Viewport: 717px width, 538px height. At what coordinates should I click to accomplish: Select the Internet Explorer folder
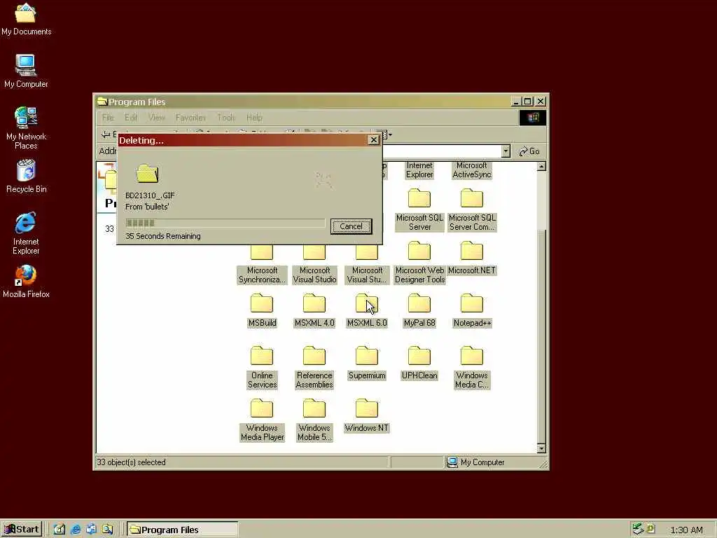click(x=419, y=170)
